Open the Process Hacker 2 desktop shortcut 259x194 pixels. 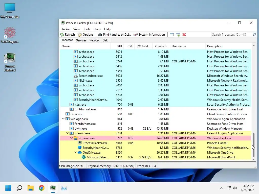[10, 62]
